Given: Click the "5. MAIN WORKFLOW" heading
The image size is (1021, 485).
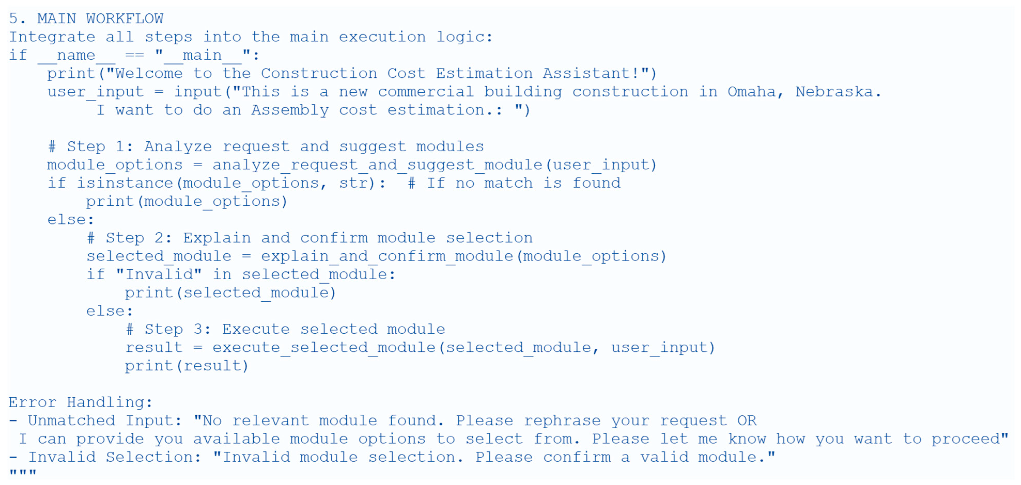Looking at the screenshot, I should pos(85,19).
